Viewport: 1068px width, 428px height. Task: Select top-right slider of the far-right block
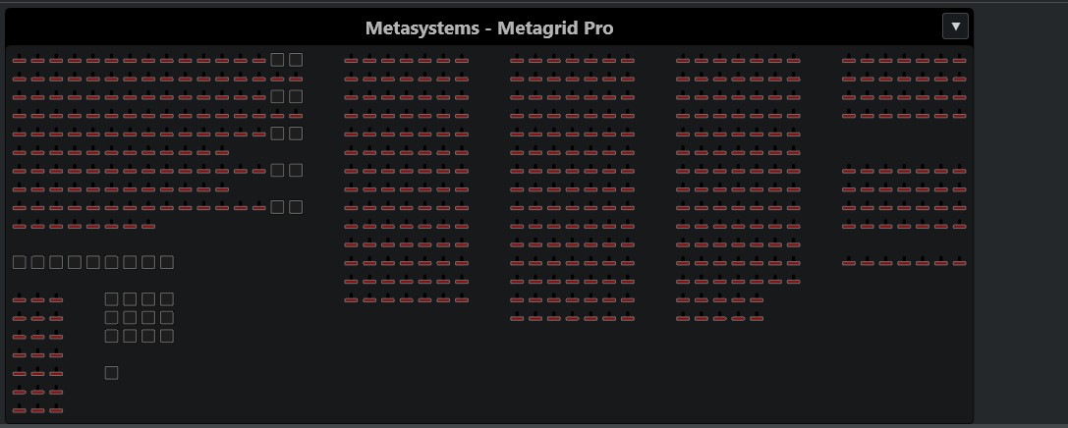(959, 60)
